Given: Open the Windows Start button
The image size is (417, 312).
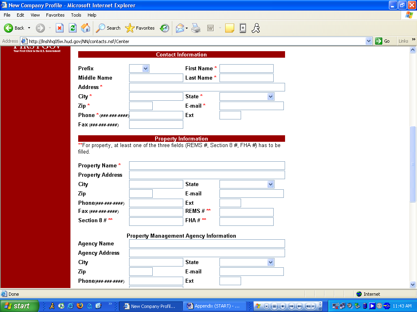Looking at the screenshot, I should 20,306.
